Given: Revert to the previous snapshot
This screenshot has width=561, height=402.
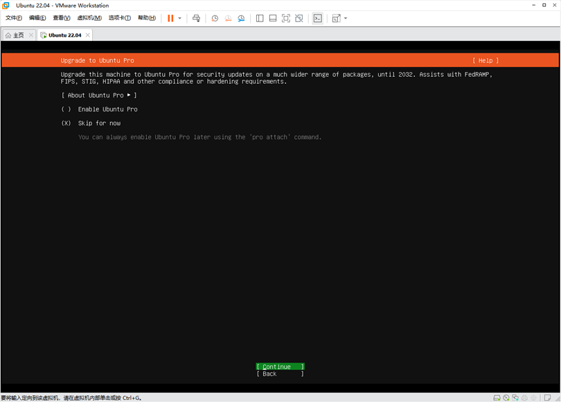Looking at the screenshot, I should [x=228, y=18].
